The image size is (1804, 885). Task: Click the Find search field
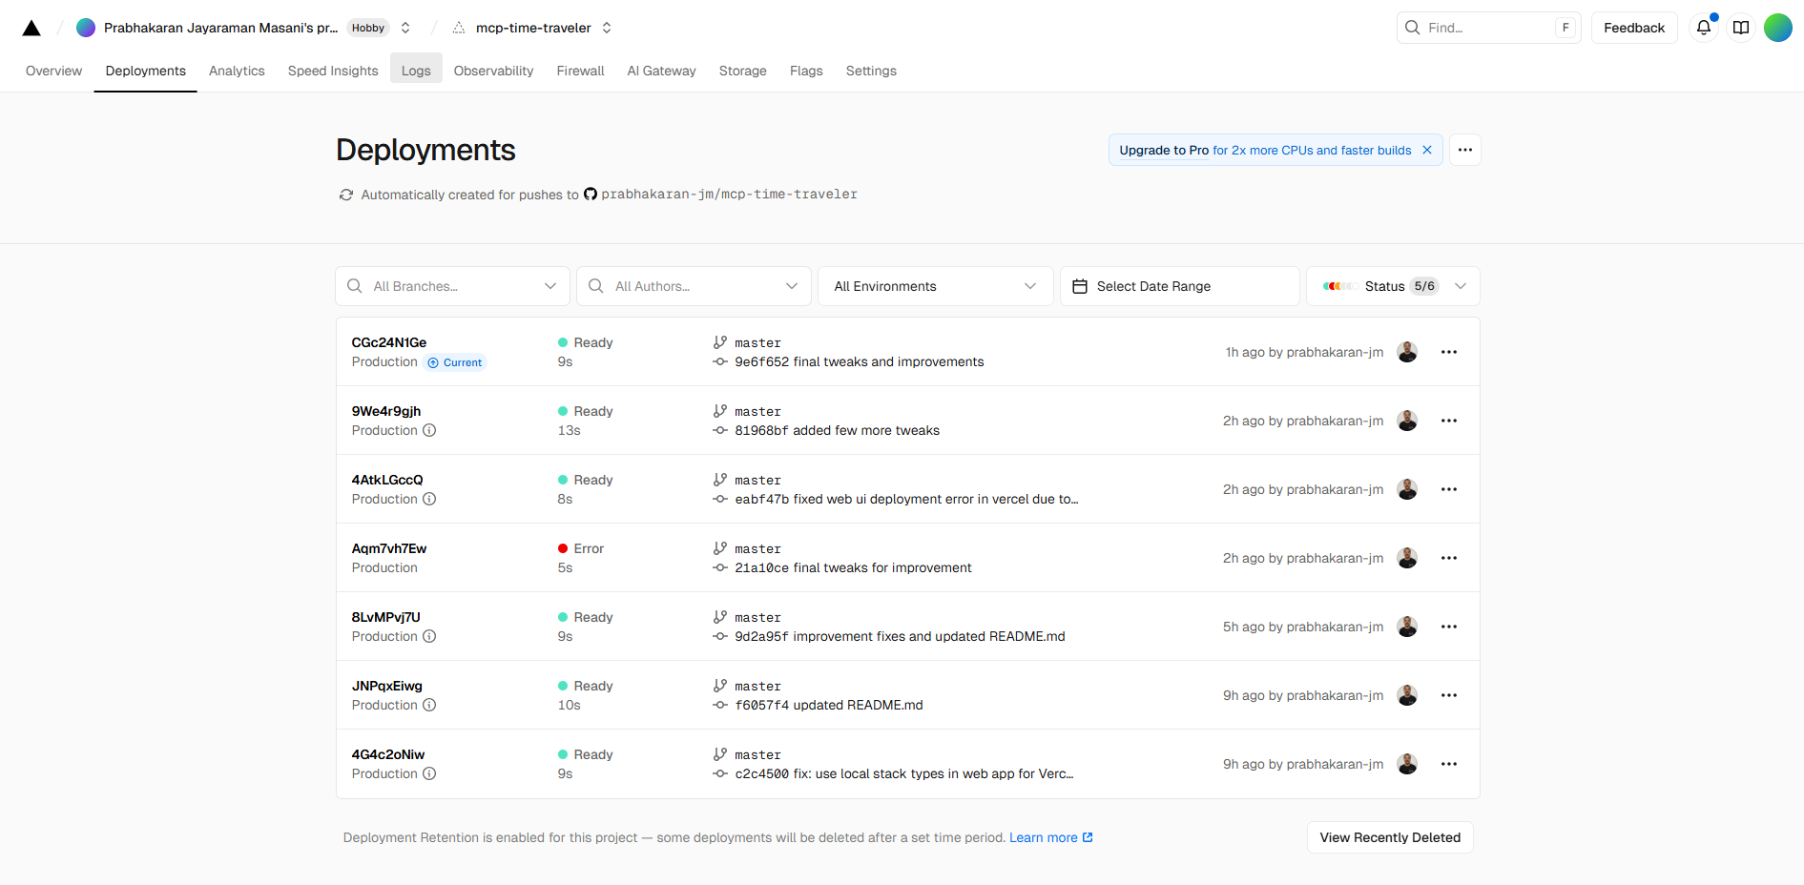point(1488,28)
